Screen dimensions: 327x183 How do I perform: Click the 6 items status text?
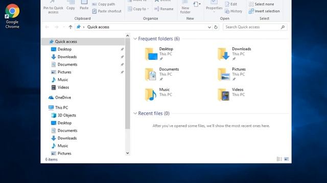click(51, 160)
